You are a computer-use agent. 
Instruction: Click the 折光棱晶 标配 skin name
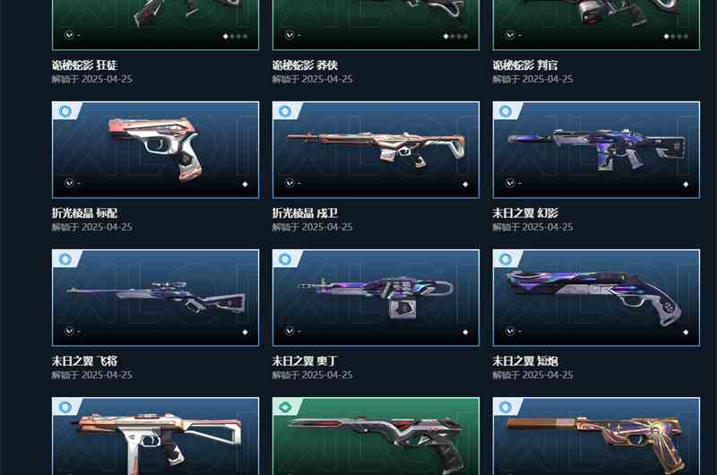[84, 213]
